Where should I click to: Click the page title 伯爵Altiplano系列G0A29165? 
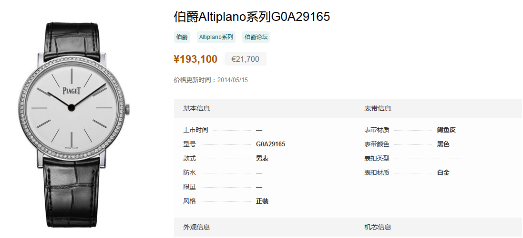click(252, 17)
